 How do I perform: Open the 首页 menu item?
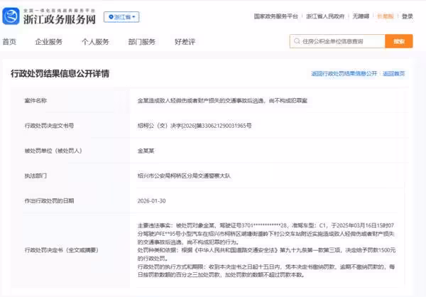9,42
